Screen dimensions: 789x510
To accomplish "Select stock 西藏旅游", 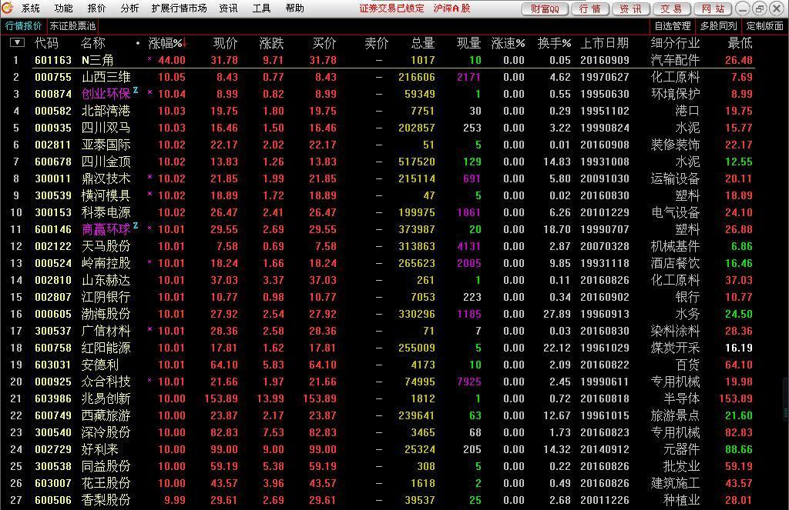I will (x=106, y=415).
